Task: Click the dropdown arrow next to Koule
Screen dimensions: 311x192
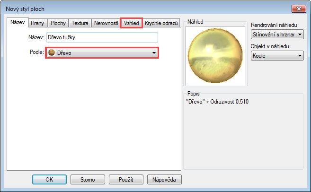Action: [x=300, y=56]
